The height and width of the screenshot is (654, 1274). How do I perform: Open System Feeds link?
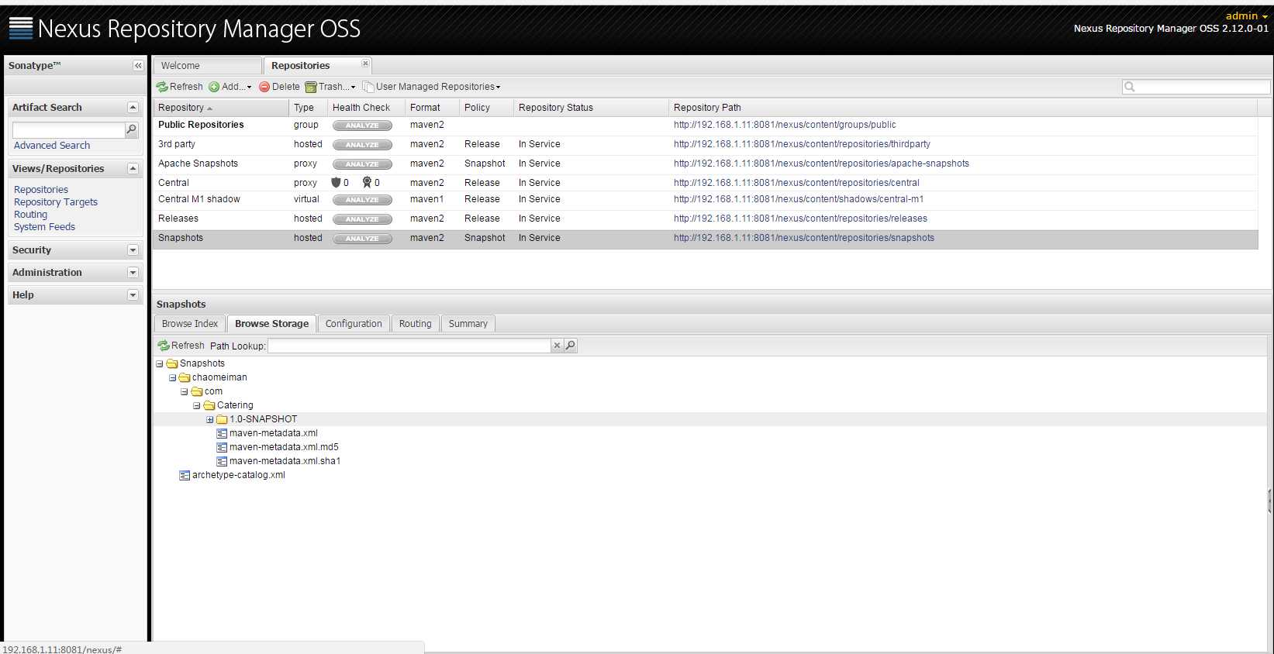point(44,227)
